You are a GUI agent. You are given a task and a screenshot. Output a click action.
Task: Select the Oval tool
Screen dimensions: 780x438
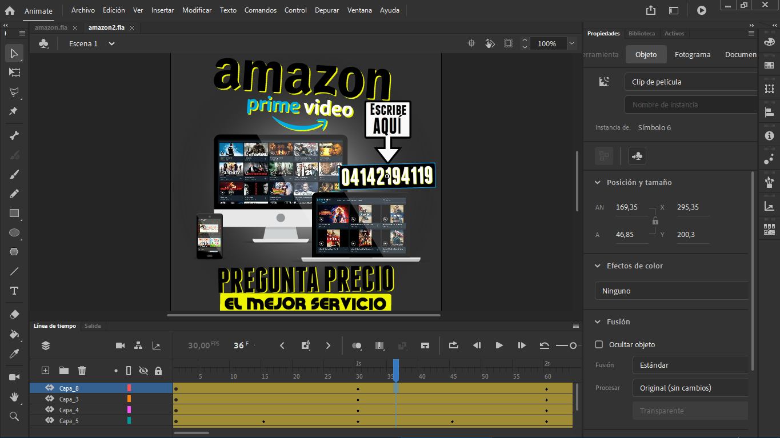point(14,232)
